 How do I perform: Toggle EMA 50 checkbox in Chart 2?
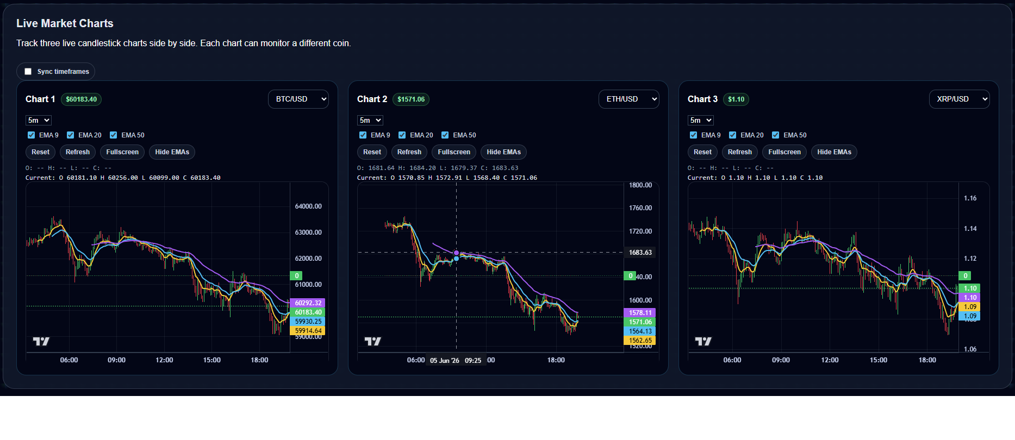point(445,135)
